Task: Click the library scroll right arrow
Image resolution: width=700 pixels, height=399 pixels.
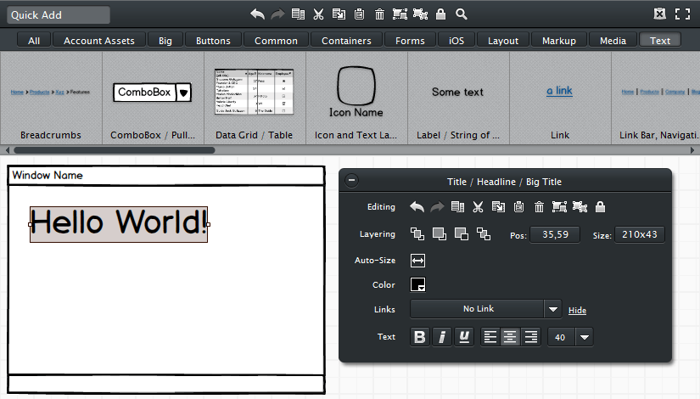Action: [x=692, y=150]
